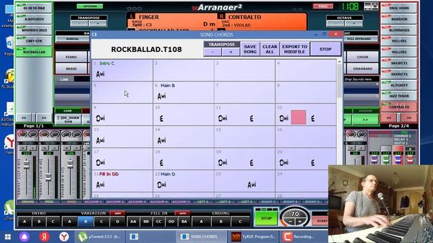Adjust the PERC channel volume fader
Image resolution: width=433 pixels, height=243 pixels.
[48, 177]
